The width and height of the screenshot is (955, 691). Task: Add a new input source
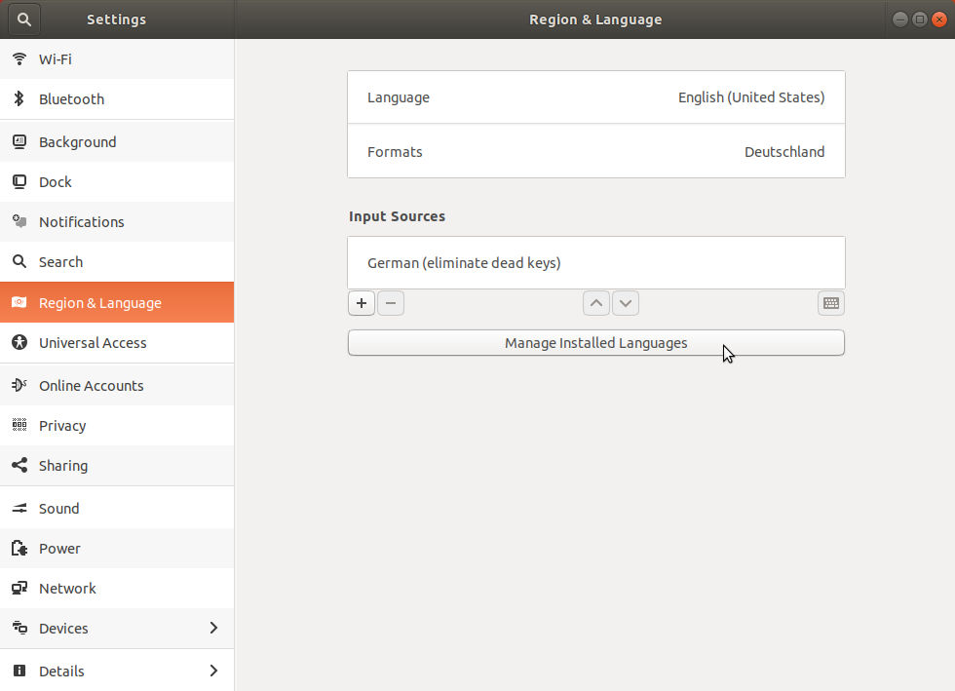[361, 303]
